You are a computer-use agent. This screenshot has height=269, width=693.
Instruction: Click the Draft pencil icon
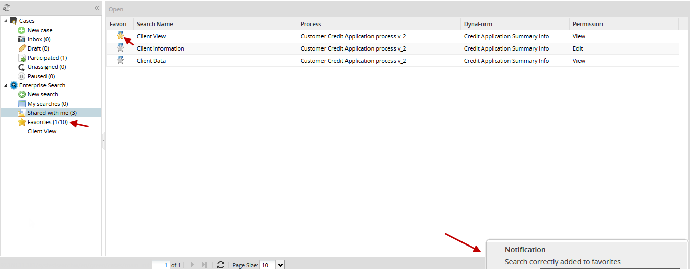point(22,48)
